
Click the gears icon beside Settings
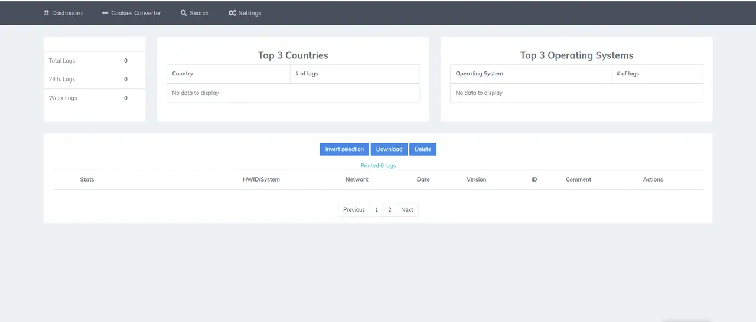click(x=232, y=13)
